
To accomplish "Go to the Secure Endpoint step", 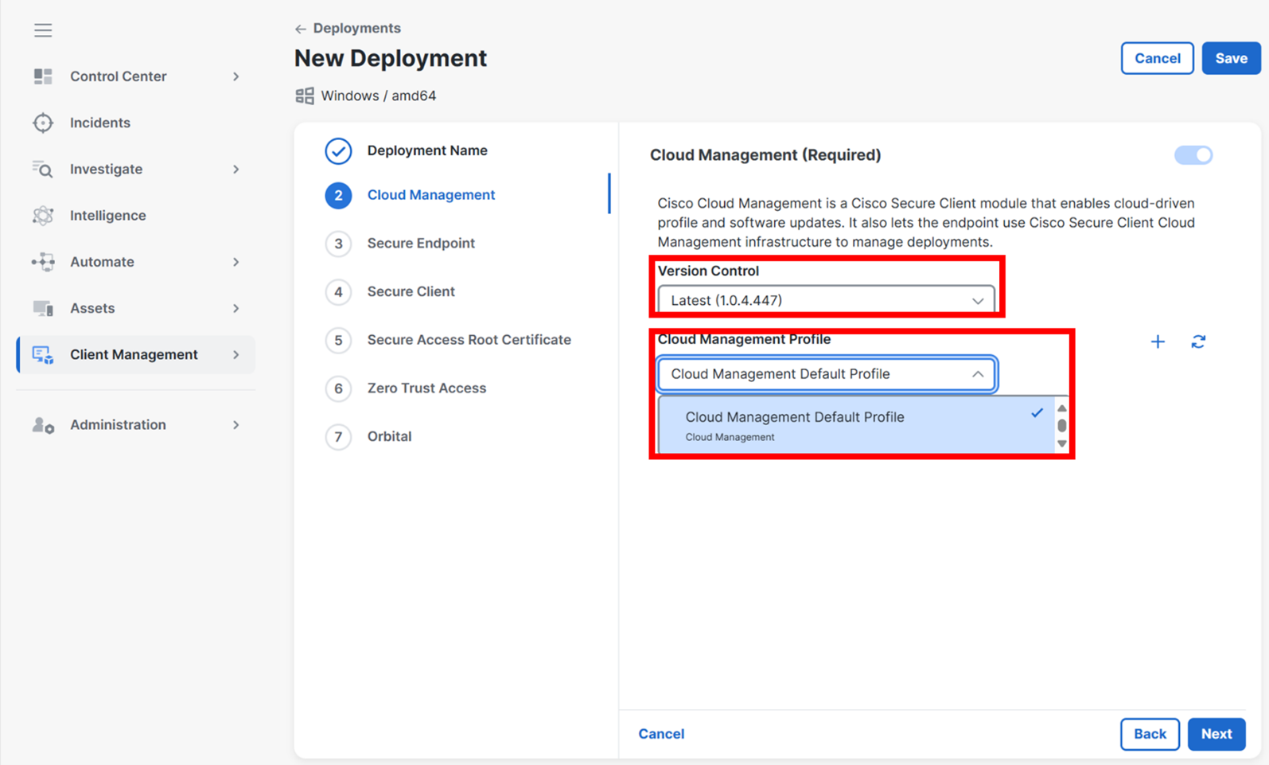I will 420,244.
